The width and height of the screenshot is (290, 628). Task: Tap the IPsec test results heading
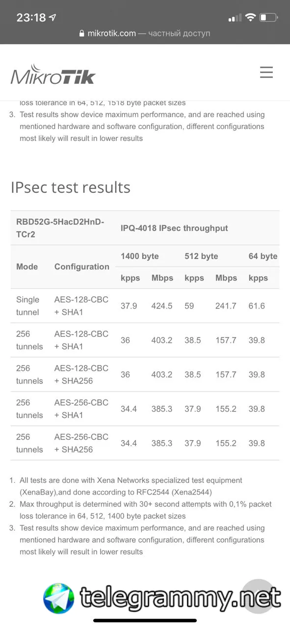(71, 187)
